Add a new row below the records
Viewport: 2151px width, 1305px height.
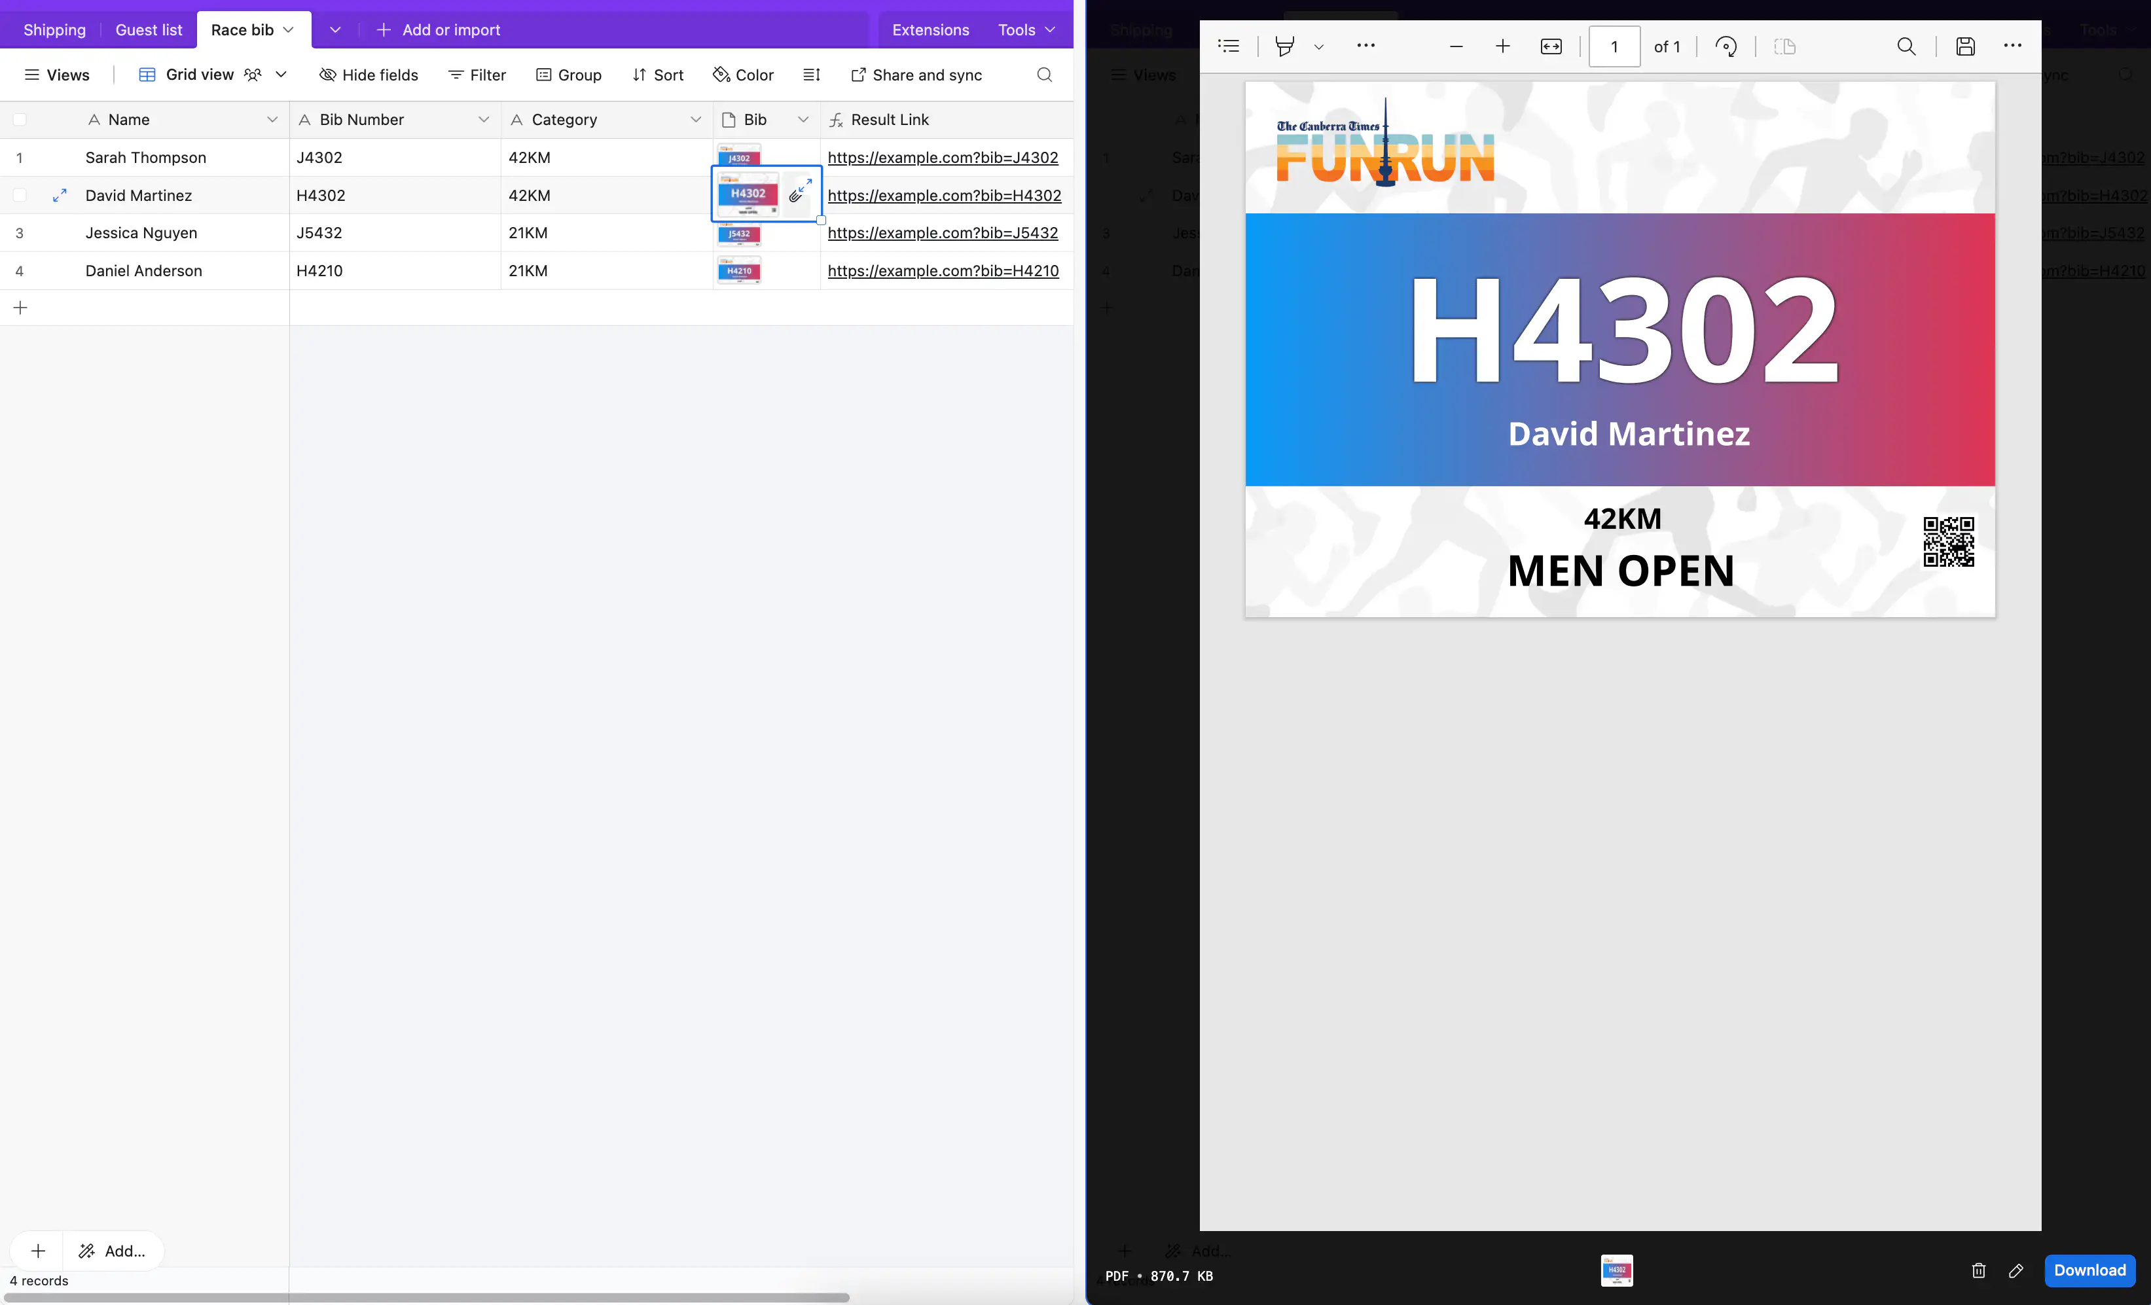click(x=21, y=307)
